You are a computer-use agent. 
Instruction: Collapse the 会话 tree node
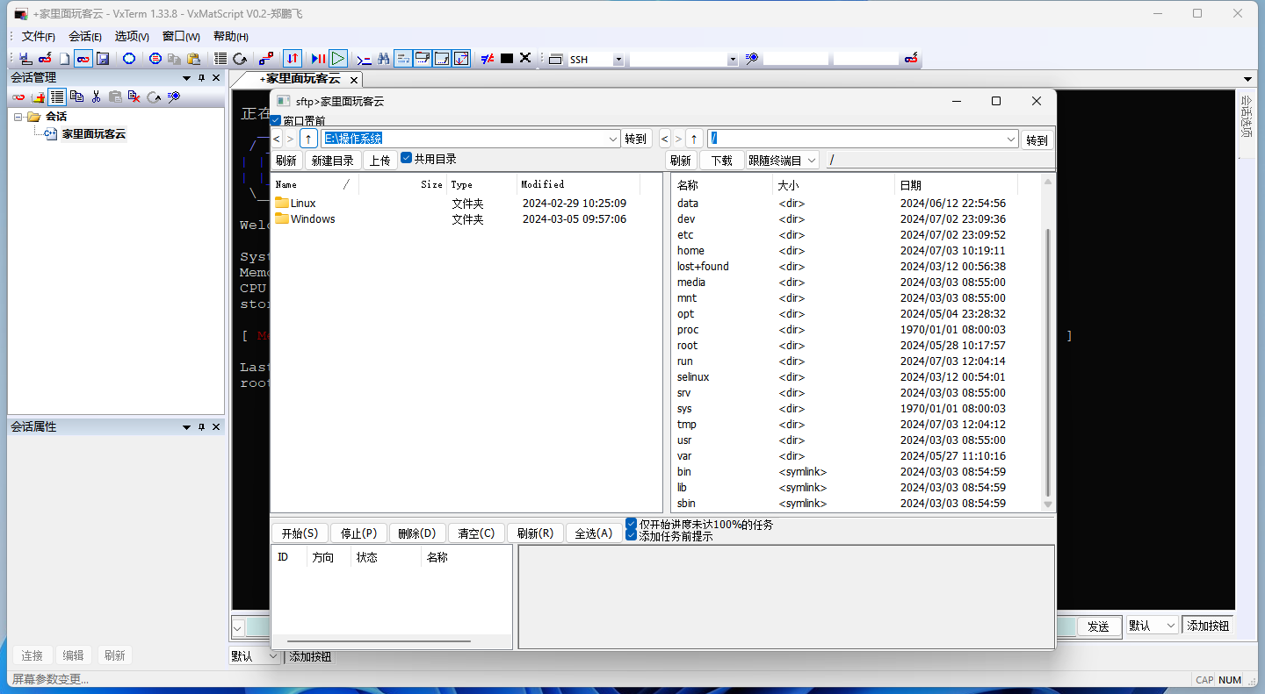pyautogui.click(x=18, y=117)
